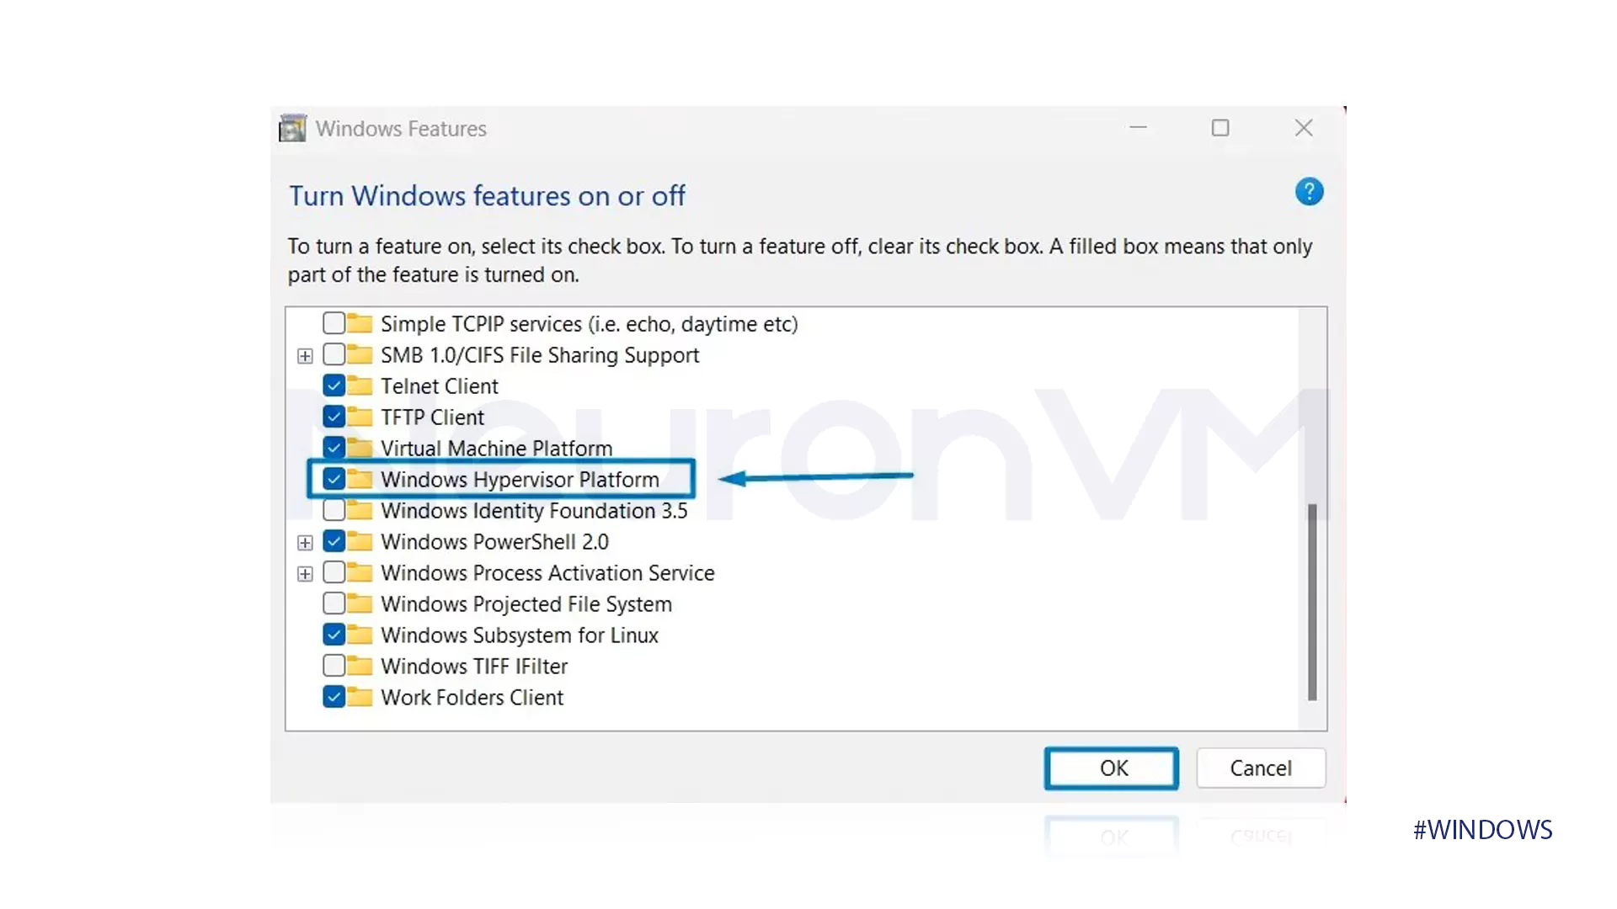Click folder icon beside Windows Hypervisor Platform
The width and height of the screenshot is (1617, 909).
[x=360, y=479]
